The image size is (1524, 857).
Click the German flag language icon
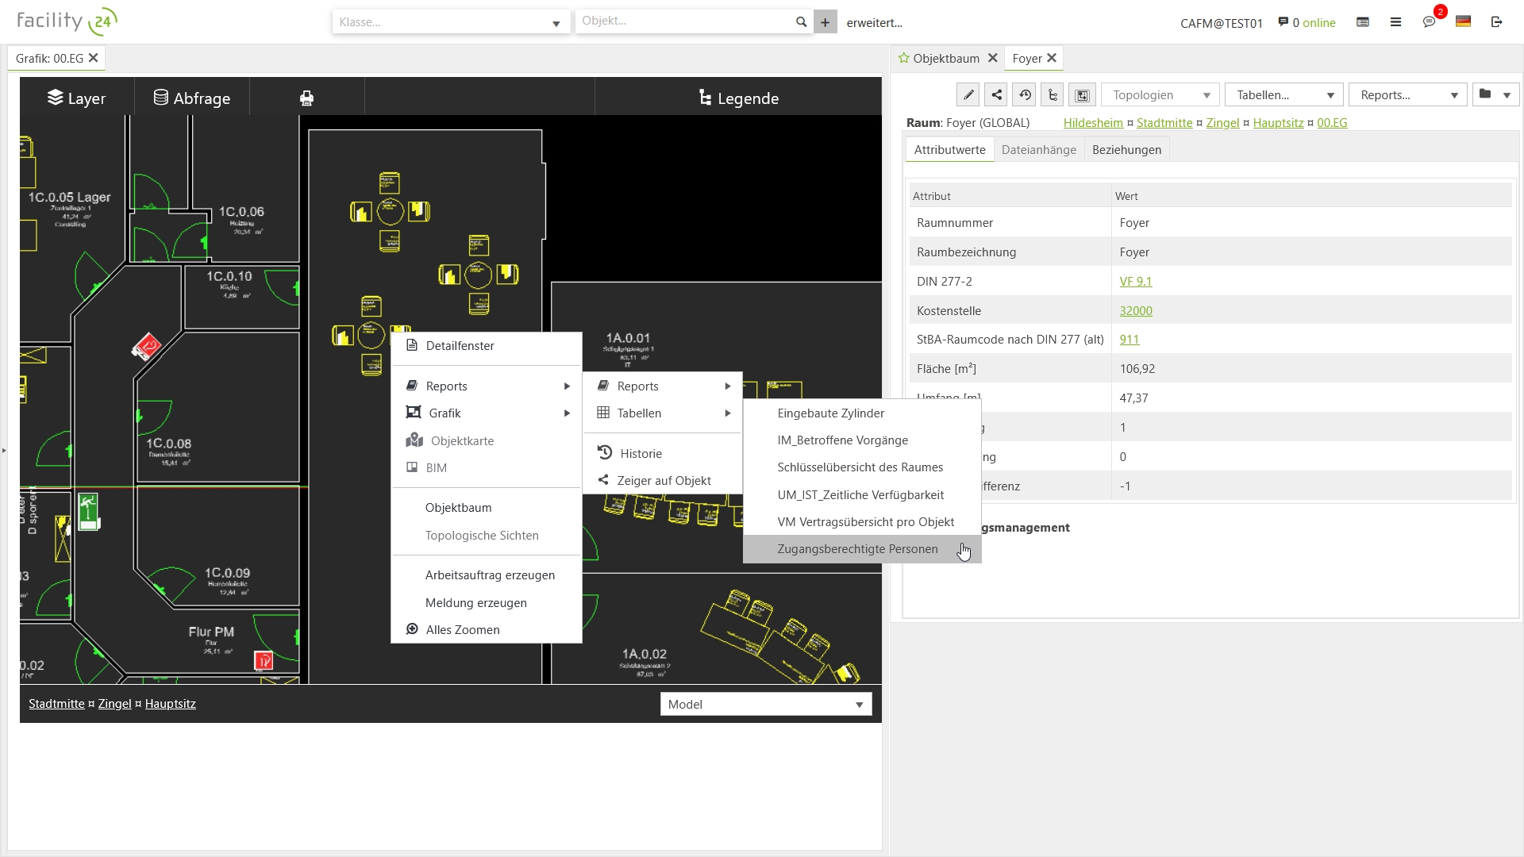click(x=1463, y=22)
